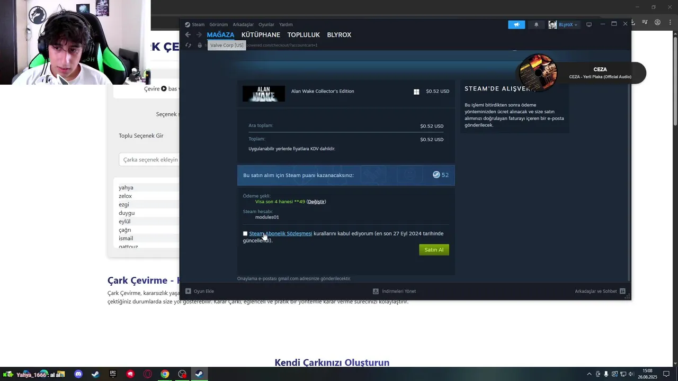Open the Yardım menu

click(x=286, y=24)
